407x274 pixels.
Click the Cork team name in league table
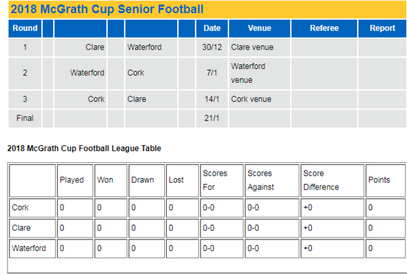point(21,208)
